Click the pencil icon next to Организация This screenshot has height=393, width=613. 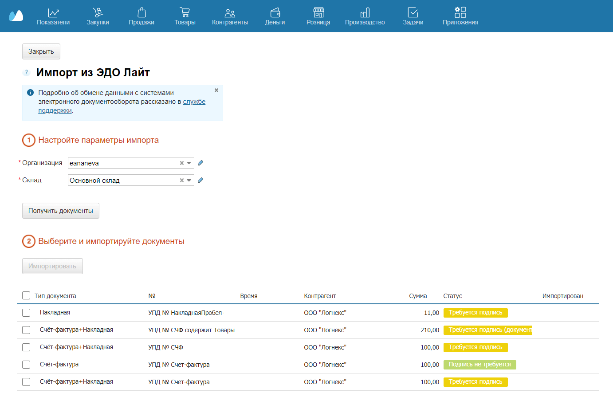[200, 163]
